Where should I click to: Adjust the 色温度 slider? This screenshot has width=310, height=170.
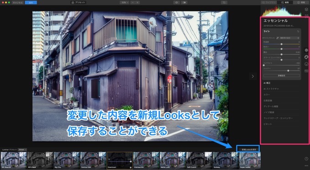(x=282, y=44)
